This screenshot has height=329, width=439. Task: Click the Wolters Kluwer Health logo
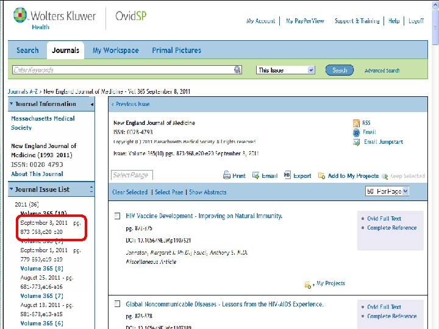tap(55, 18)
